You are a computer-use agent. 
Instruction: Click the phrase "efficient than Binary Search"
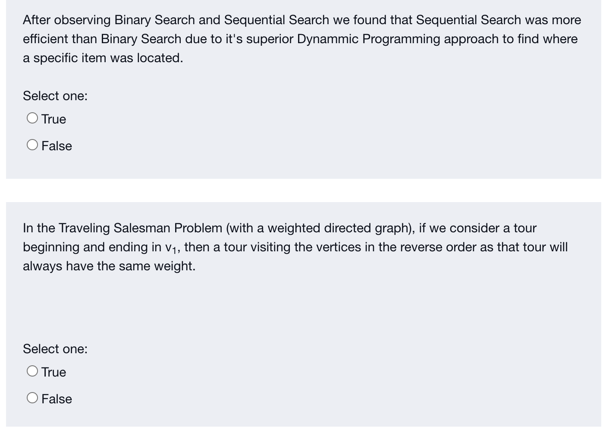coord(102,39)
